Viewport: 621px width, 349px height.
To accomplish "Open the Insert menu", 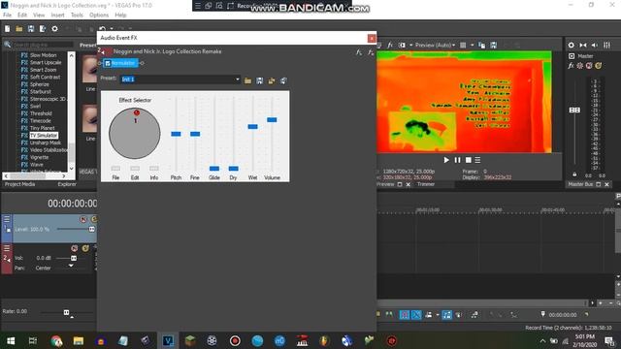I will [57, 16].
